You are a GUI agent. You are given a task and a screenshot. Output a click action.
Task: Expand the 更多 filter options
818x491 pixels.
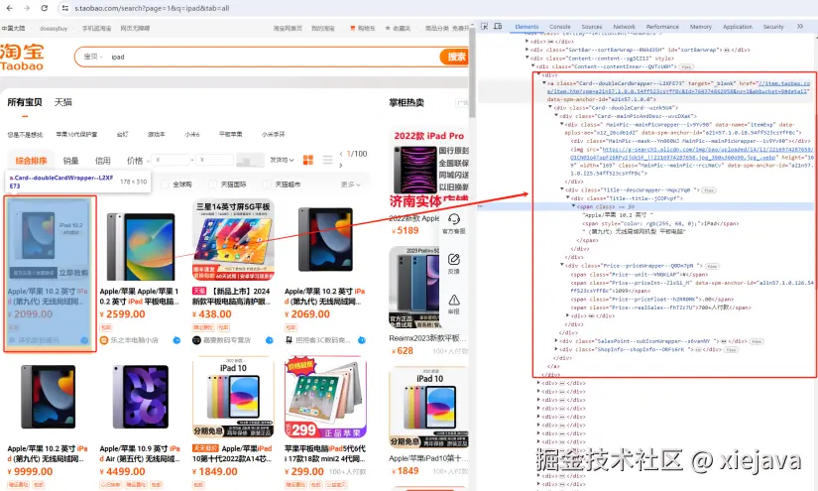tap(351, 184)
